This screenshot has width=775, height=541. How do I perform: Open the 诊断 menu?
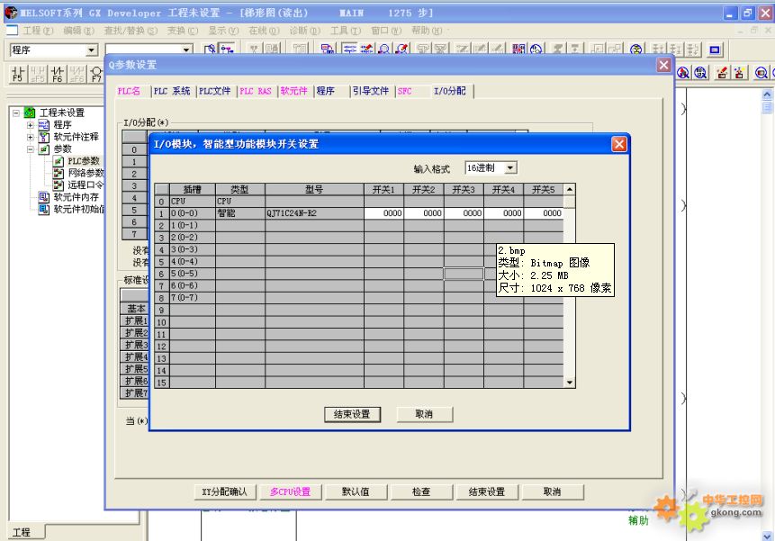coord(305,31)
